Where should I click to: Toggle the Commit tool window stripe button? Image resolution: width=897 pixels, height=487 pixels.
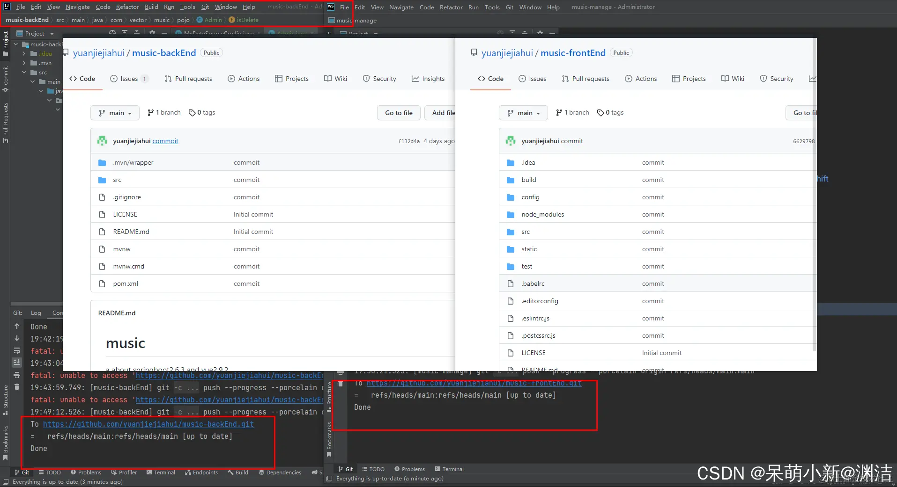tap(6, 79)
